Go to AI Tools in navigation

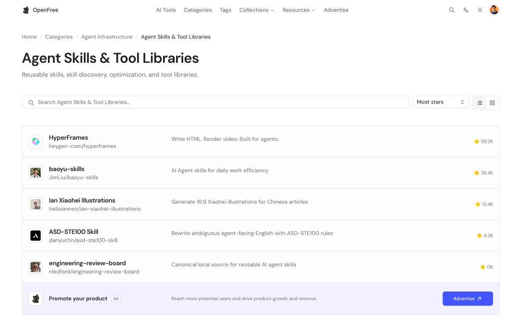pyautogui.click(x=166, y=10)
